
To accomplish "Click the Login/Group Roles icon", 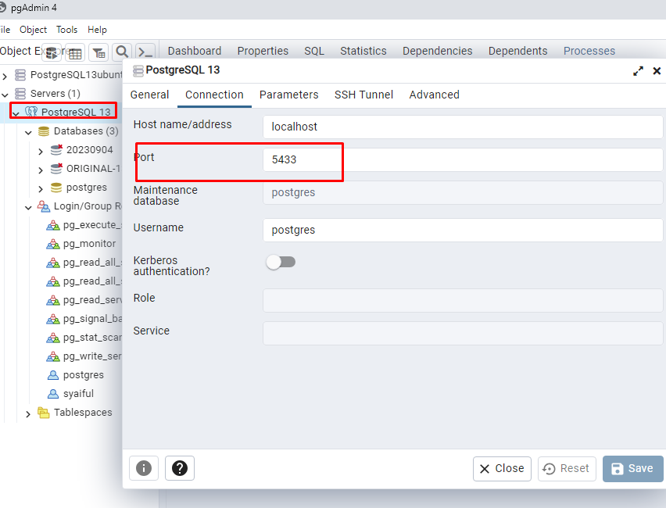I will [x=43, y=206].
